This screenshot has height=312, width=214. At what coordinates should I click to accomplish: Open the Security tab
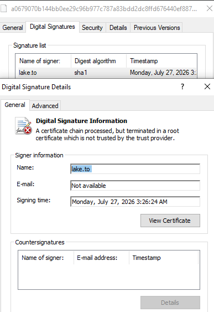92,28
